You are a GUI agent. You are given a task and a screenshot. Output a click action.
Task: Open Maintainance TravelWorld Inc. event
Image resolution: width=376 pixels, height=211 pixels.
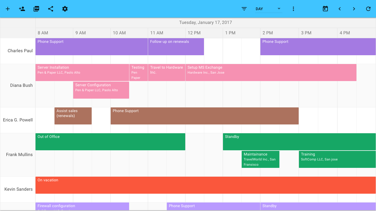260,159
